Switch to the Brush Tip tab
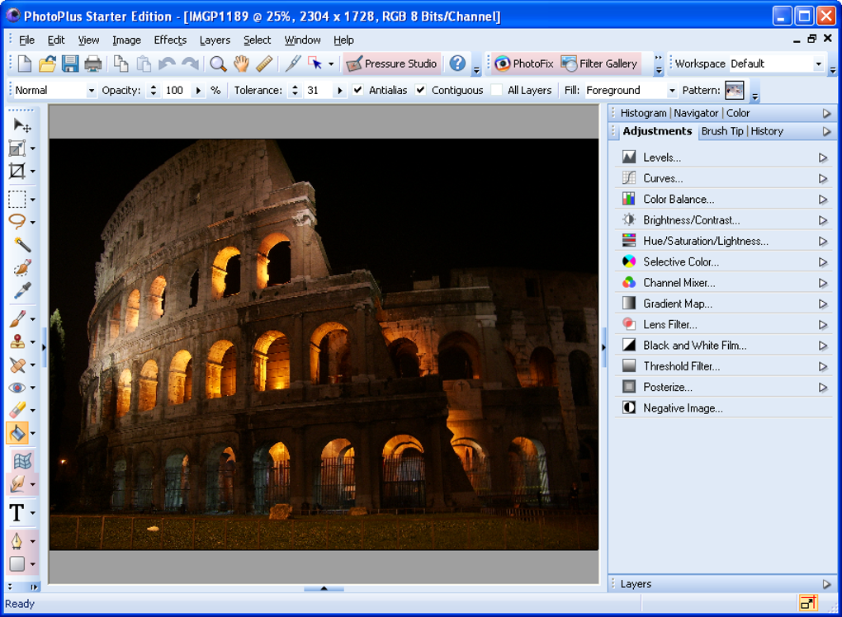Viewport: 842px width, 617px height. coord(722,131)
